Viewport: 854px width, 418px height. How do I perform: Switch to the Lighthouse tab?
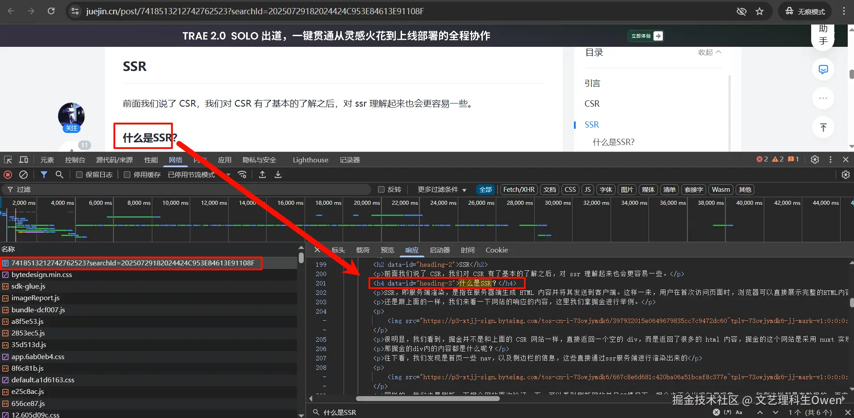(310, 160)
